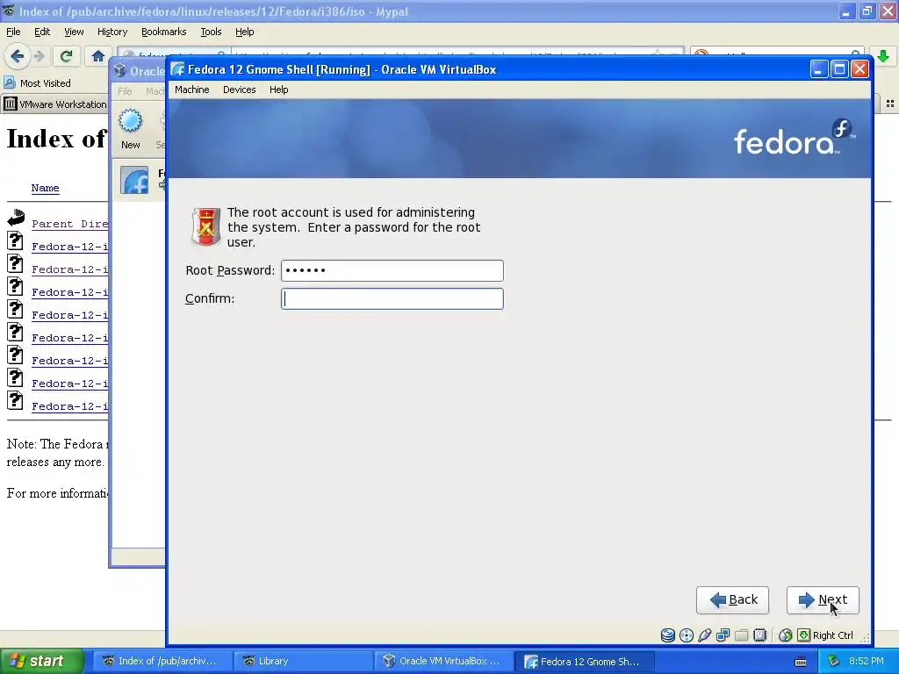Image resolution: width=899 pixels, height=674 pixels.
Task: Click the shared folders icon in VirtualBox status bar
Action: pyautogui.click(x=741, y=635)
